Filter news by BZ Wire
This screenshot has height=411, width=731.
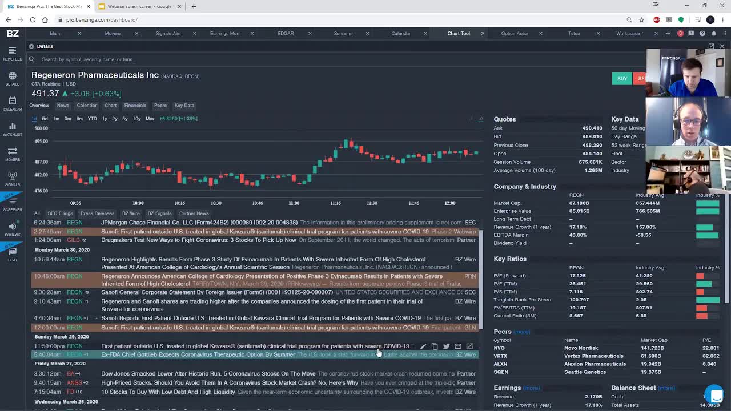(131, 213)
